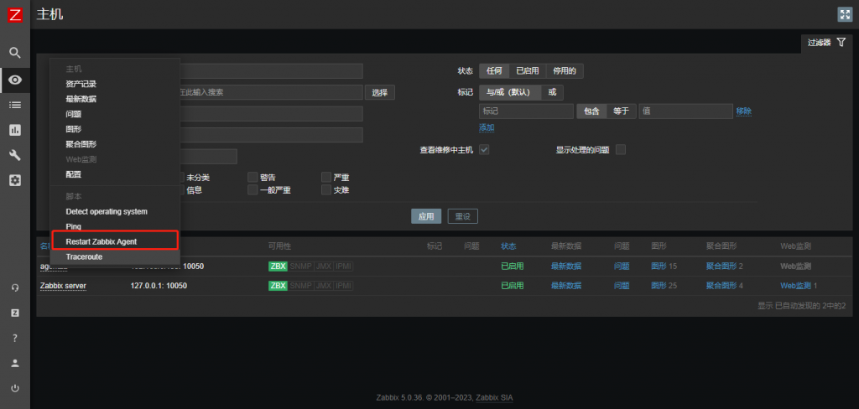Open Zabbix SIA footer link
The image size is (859, 409).
point(495,397)
